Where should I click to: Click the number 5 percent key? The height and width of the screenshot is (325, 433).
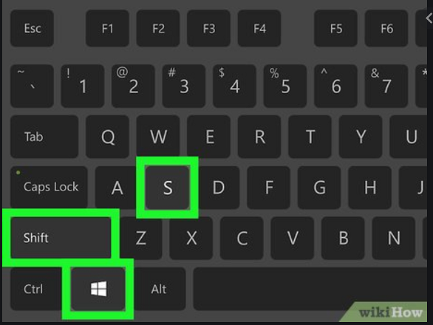[x=285, y=86]
